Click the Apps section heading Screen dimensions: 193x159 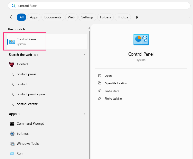[x=13, y=114]
